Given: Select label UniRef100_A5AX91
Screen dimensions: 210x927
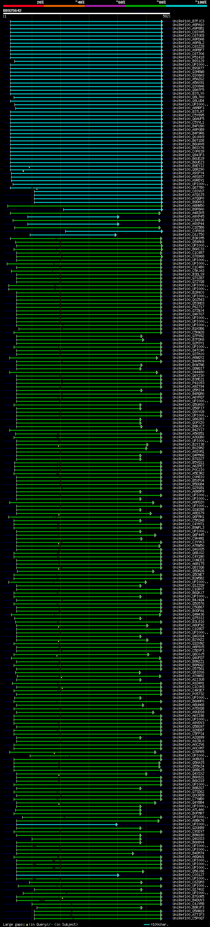Looking at the screenshot, I should pos(188,83).
